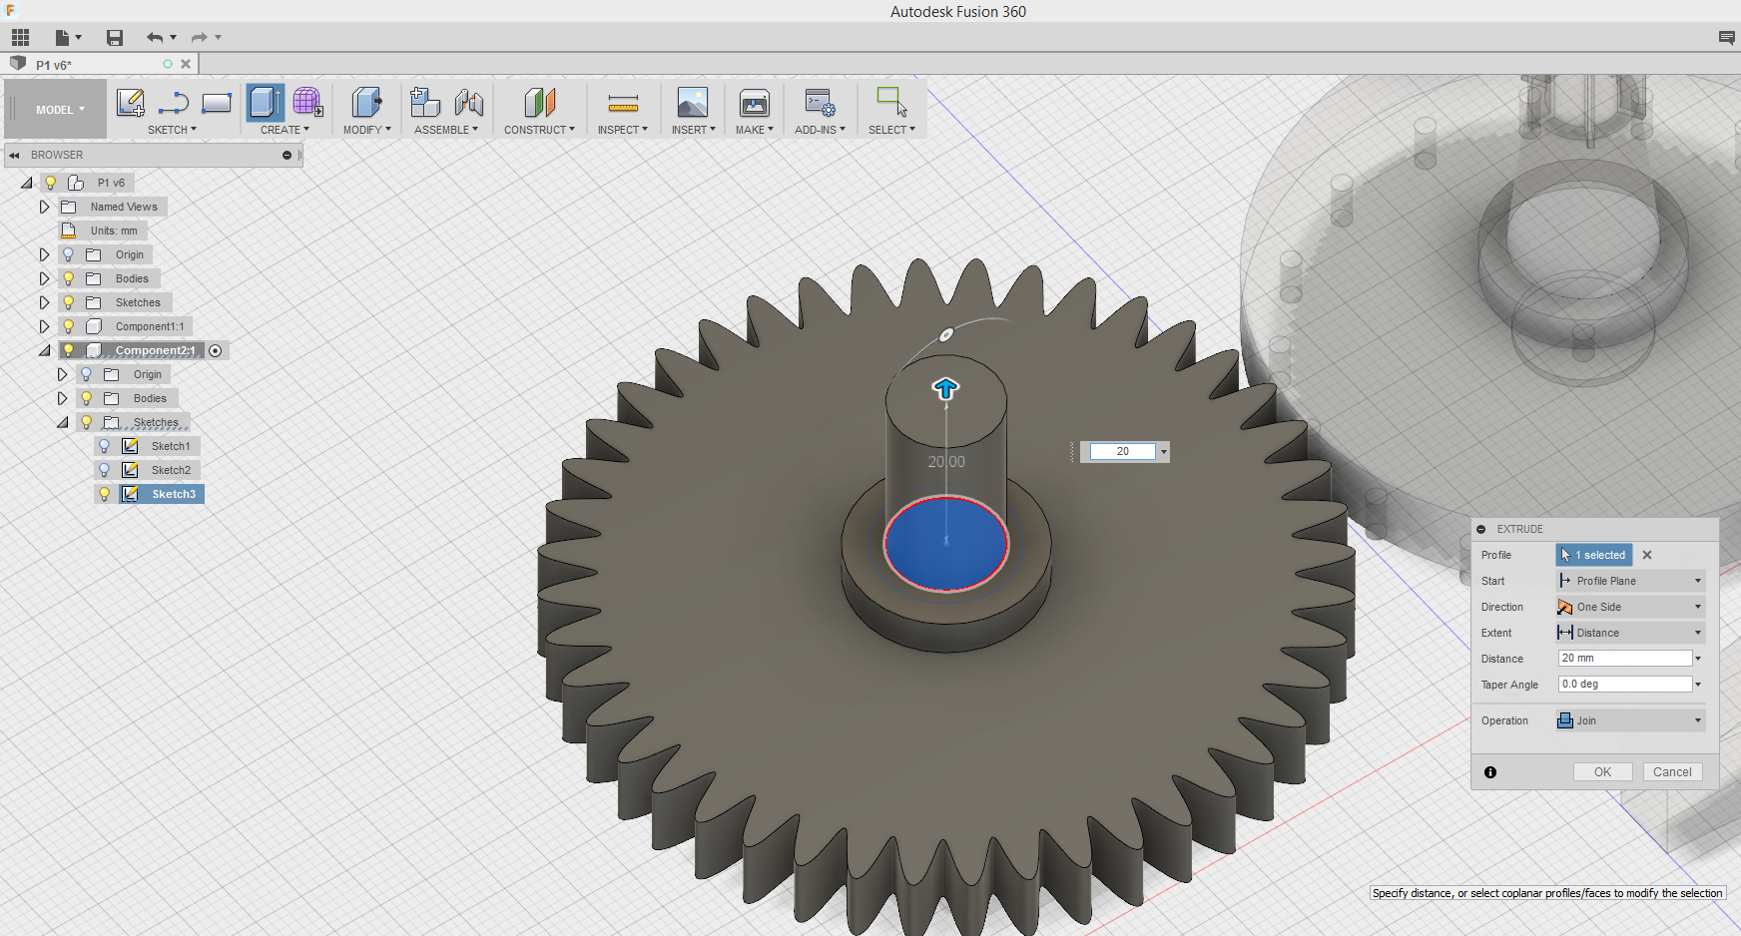Click the Insert image icon
The image size is (1741, 936).
[693, 103]
